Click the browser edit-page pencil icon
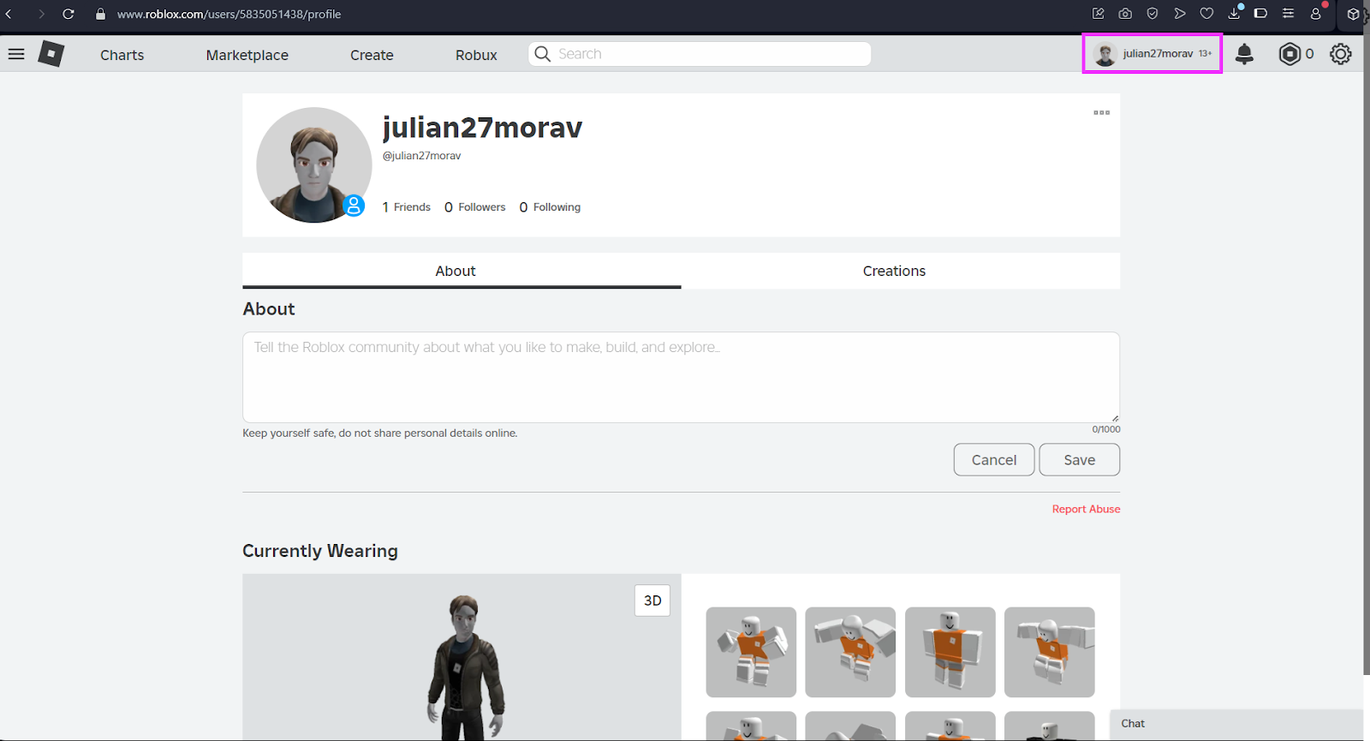The image size is (1370, 741). coord(1098,14)
